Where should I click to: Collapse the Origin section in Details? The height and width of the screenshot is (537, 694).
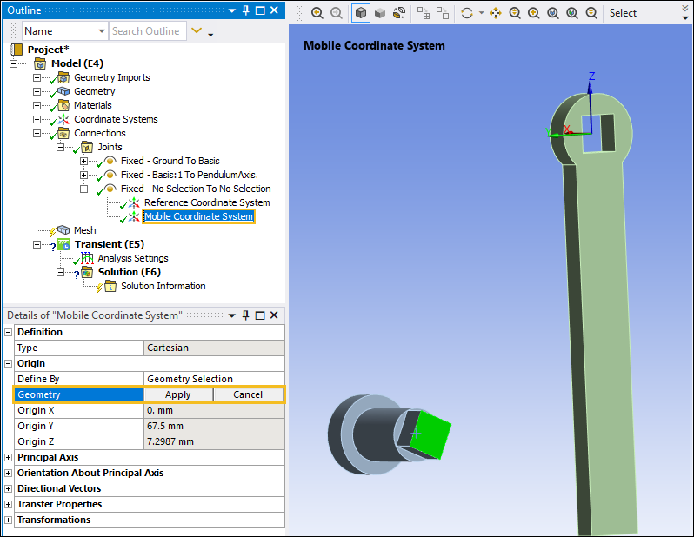pyautogui.click(x=9, y=363)
